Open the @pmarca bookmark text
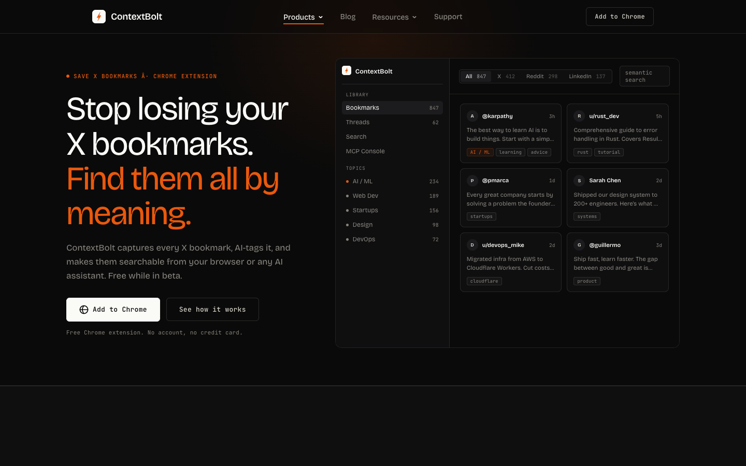This screenshot has height=466, width=746. coord(510,199)
